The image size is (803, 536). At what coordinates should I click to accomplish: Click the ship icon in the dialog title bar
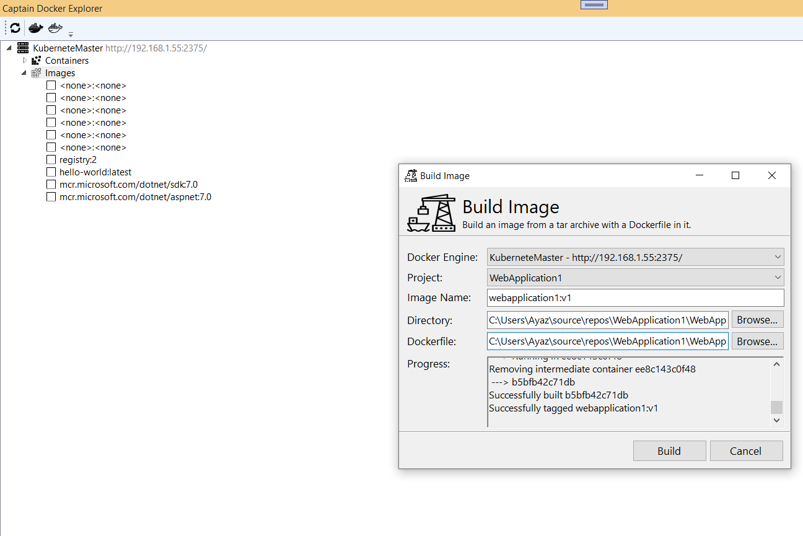[x=410, y=175]
